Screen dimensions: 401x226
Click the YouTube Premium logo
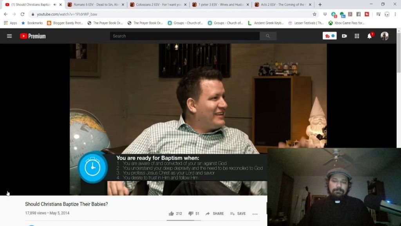pyautogui.click(x=33, y=36)
